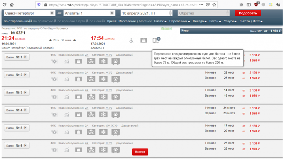Click the baggage icon in Вагон № 1
This screenshot has height=159, width=283.
(x=78, y=61)
